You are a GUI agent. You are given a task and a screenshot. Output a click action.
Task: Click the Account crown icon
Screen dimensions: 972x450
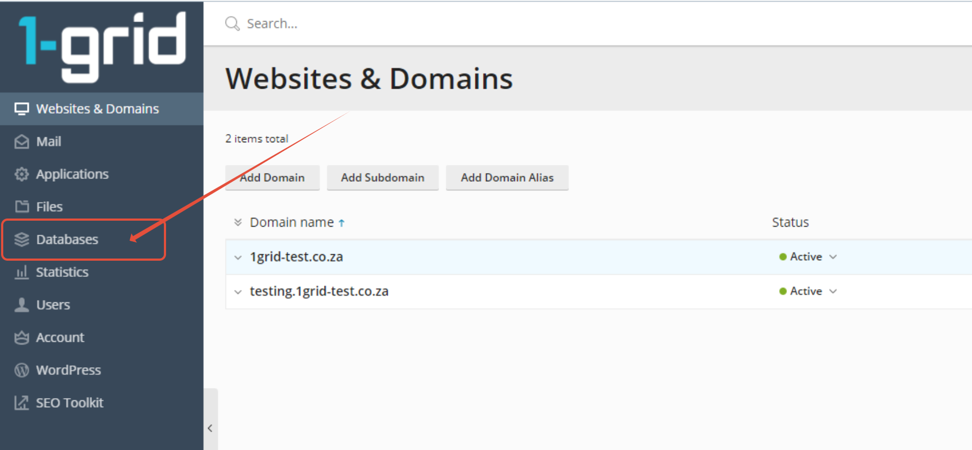click(22, 337)
